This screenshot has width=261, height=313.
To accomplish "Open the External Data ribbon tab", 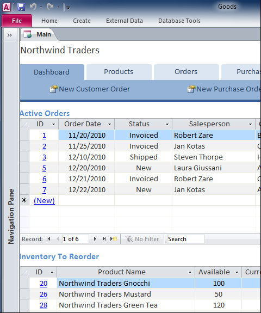I will [x=125, y=21].
